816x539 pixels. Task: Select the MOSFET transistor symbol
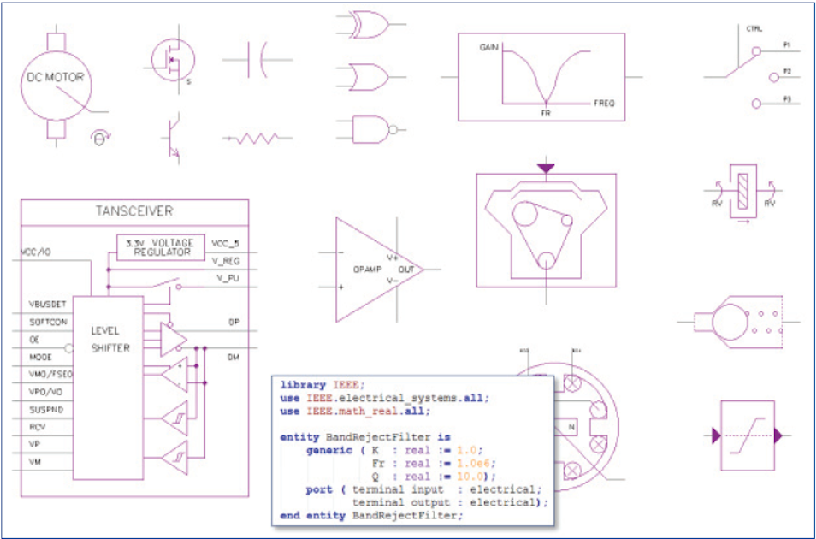[x=172, y=59]
